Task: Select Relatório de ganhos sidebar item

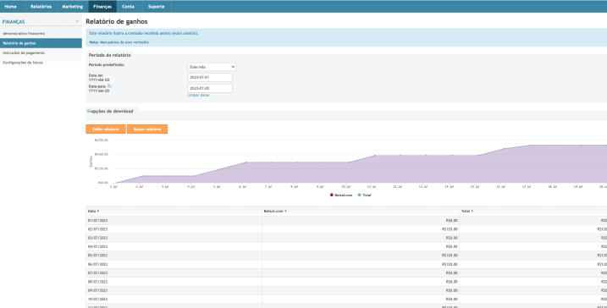Action: pyautogui.click(x=41, y=43)
